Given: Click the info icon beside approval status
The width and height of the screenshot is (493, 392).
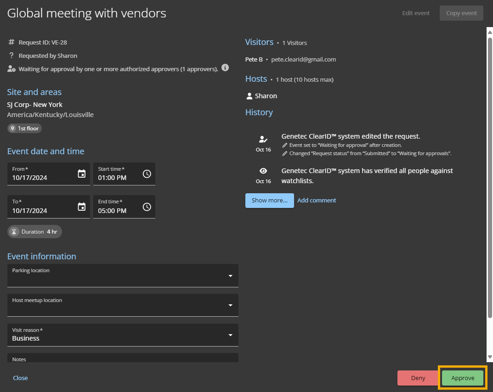Looking at the screenshot, I should pos(225,68).
